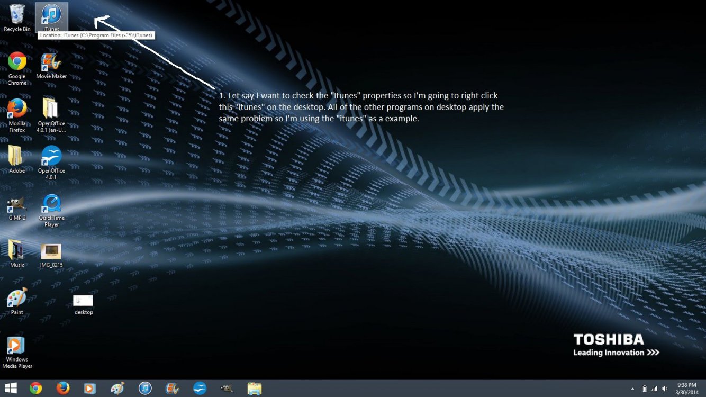This screenshot has height=397, width=706.
Task: Select the Adobe folder on the desktop
Action: [17, 159]
